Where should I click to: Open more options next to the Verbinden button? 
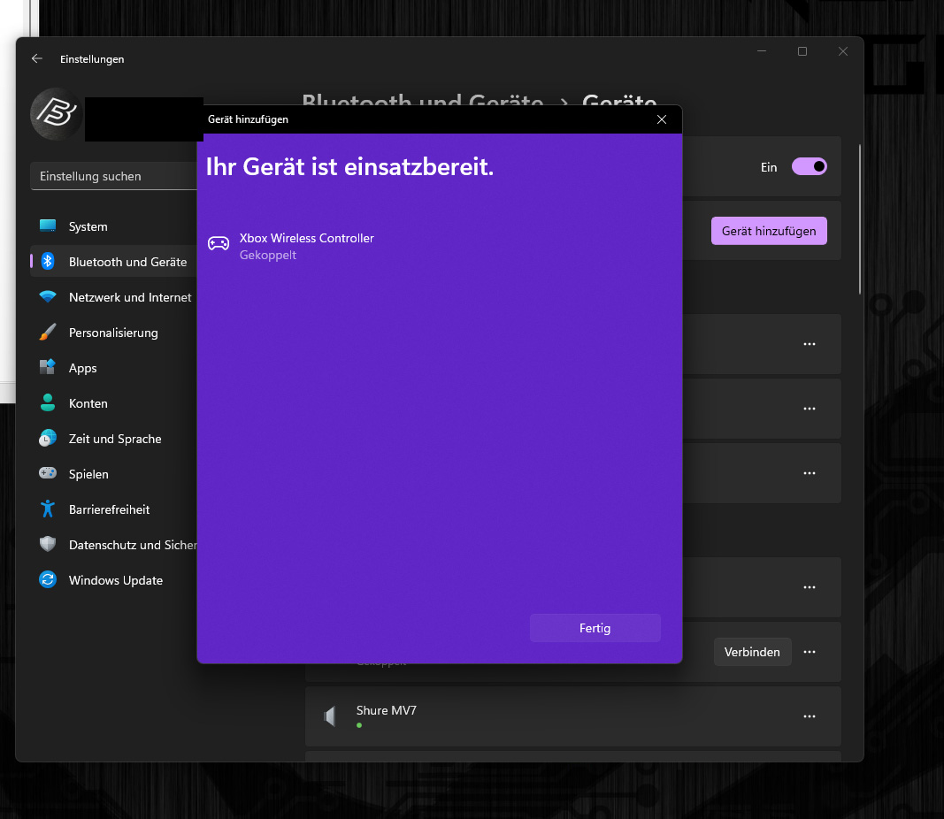click(x=810, y=652)
